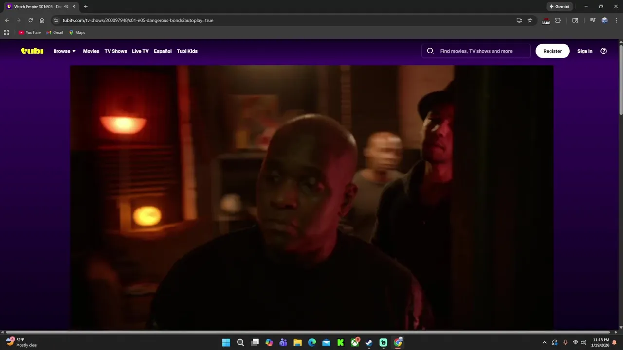The image size is (623, 350).
Task: Click the Empire video player
Action: coord(311,197)
